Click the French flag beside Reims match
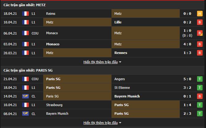206x128 pixels. click(x=25, y=14)
